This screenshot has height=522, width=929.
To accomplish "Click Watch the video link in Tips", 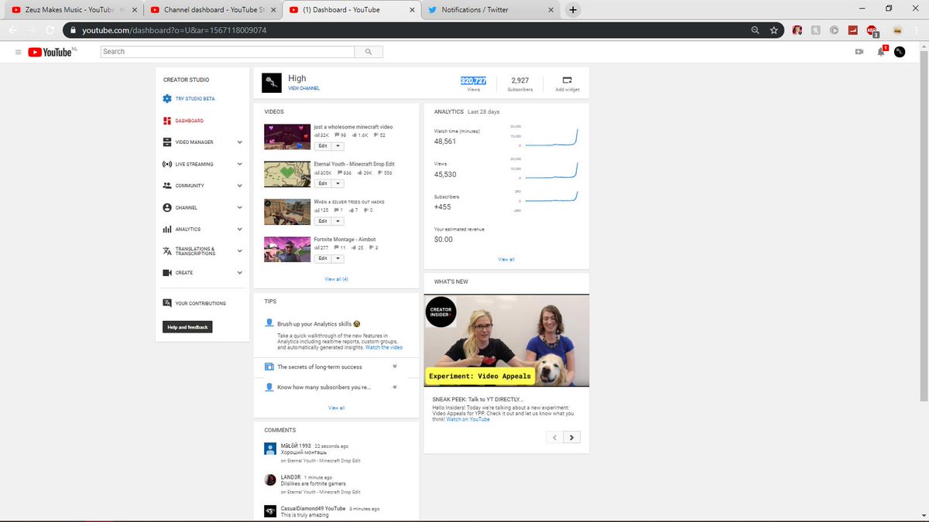I will click(384, 347).
